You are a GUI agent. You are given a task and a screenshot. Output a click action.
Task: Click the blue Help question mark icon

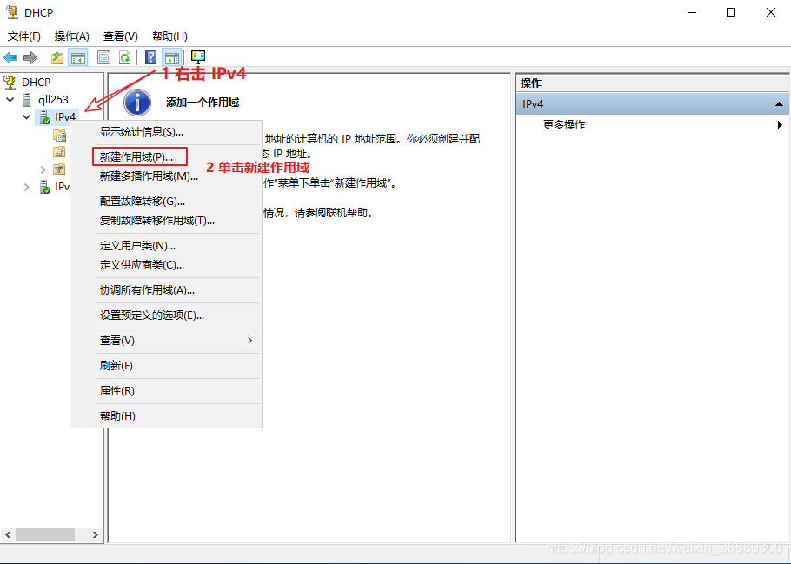tap(151, 58)
